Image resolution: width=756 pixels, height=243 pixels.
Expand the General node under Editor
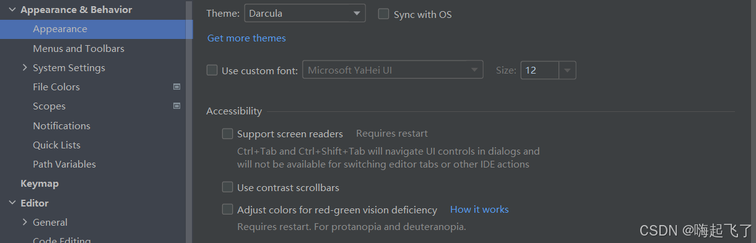(x=25, y=222)
